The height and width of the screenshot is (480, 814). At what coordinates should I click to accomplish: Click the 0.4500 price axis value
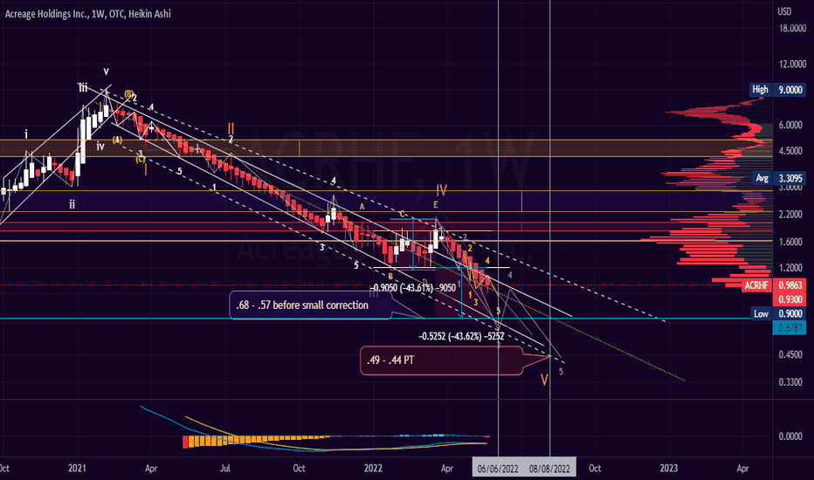[x=790, y=355]
